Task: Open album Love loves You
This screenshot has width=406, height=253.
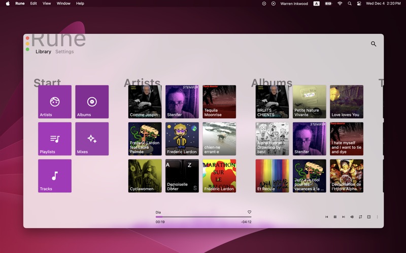Action: tap(347, 102)
